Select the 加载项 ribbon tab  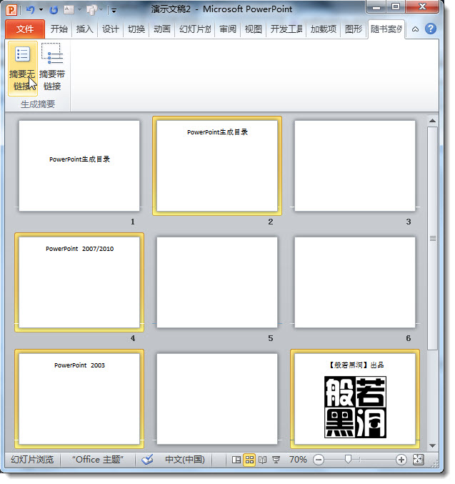pyautogui.click(x=324, y=29)
